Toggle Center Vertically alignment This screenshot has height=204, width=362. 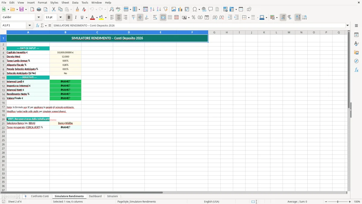[x=140, y=18]
